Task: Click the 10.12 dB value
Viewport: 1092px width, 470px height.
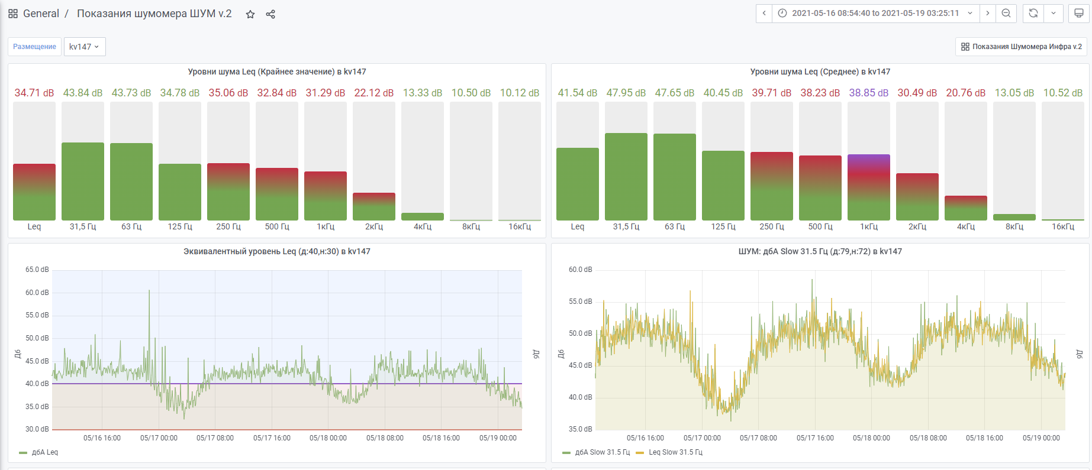Action: [x=520, y=93]
